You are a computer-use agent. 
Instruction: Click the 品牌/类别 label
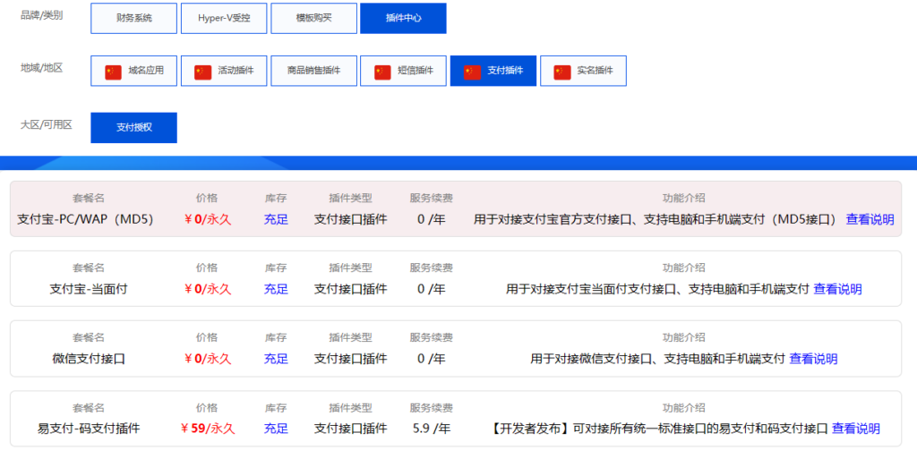tap(41, 15)
